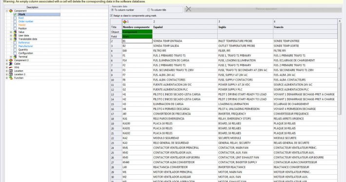Check the Quantity checkbox
Image resolution: width=346 pixels, height=182 pixels.
point(15,50)
